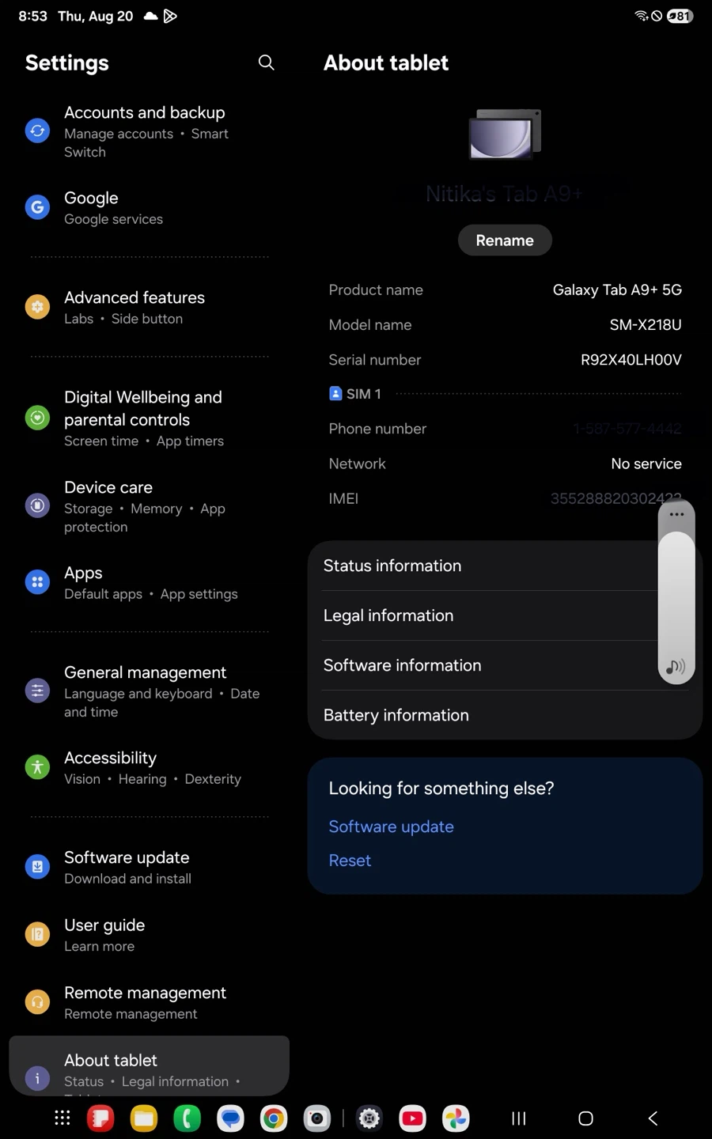
Task: Tap the 'Looking for something else?' heading
Action: coord(441,789)
